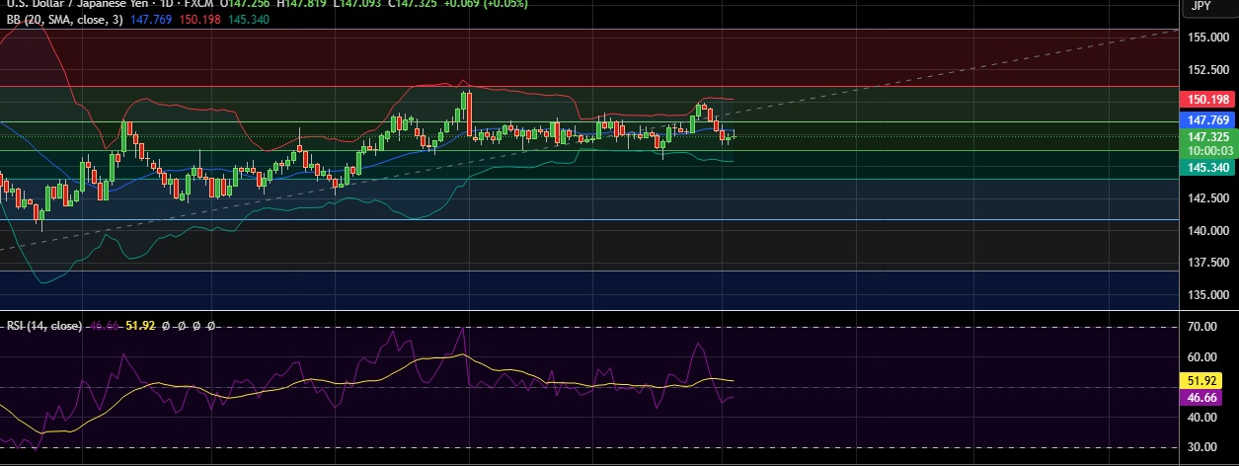
Task: Click the yellow 51.92 value in RSI legend
Action: click(141, 325)
